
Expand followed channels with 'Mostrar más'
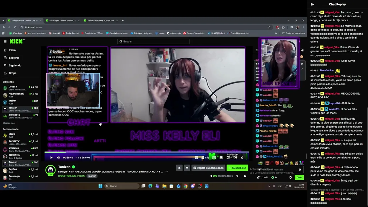(9, 123)
